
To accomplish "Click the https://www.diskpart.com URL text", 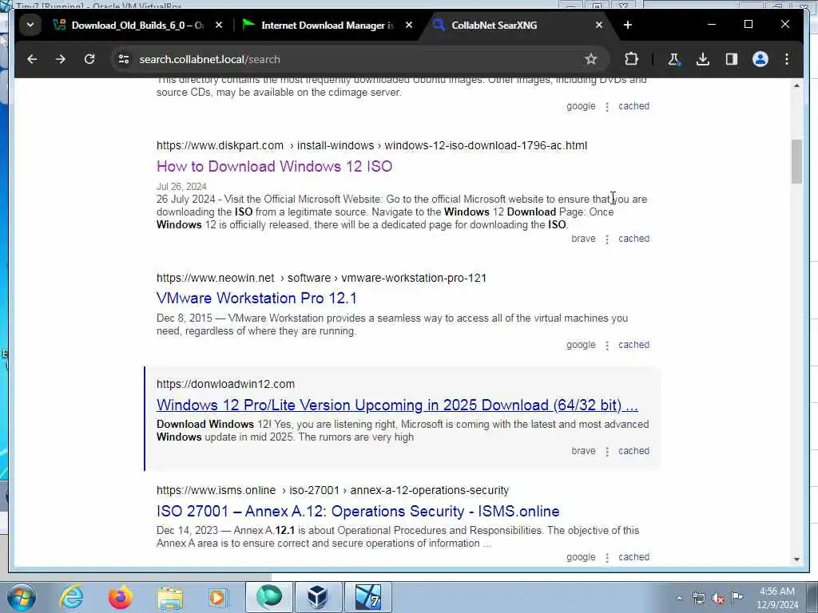I will point(220,146).
